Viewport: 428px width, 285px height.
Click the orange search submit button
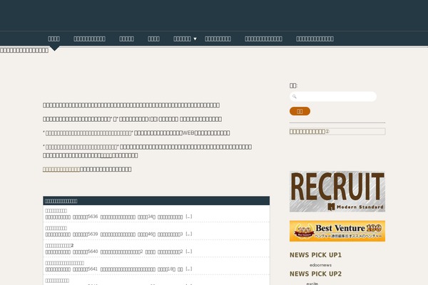[300, 111]
